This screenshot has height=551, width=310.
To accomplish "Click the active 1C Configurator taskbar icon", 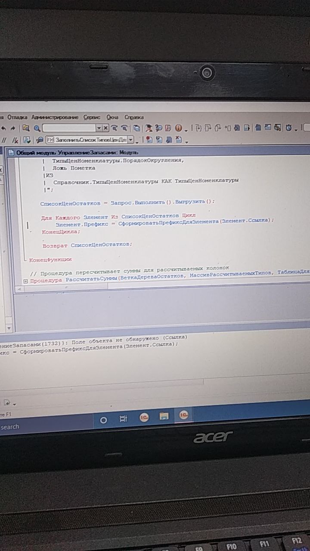I will click(x=184, y=415).
